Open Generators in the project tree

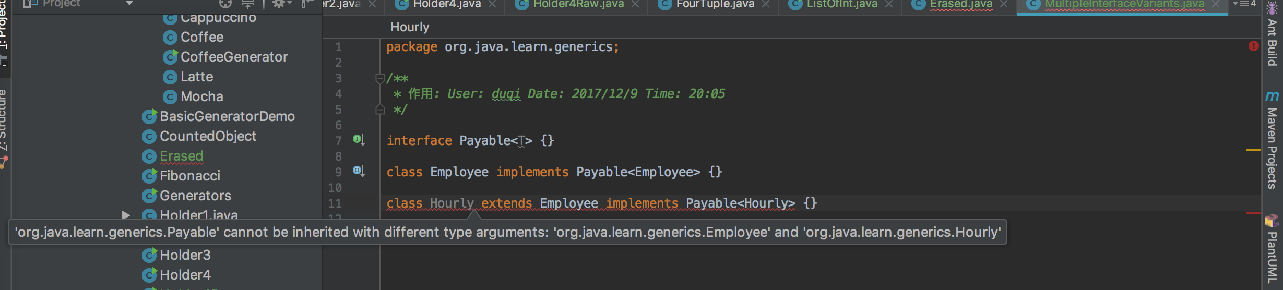click(195, 196)
